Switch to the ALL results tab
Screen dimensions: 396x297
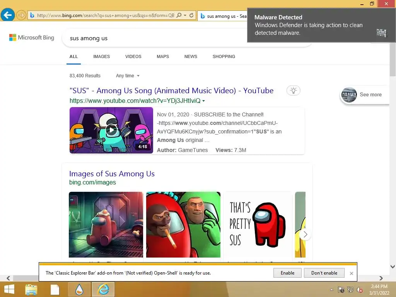click(x=73, y=56)
